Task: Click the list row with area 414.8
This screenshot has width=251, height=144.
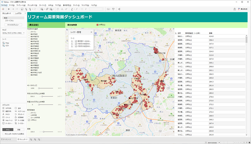Action: point(210,36)
